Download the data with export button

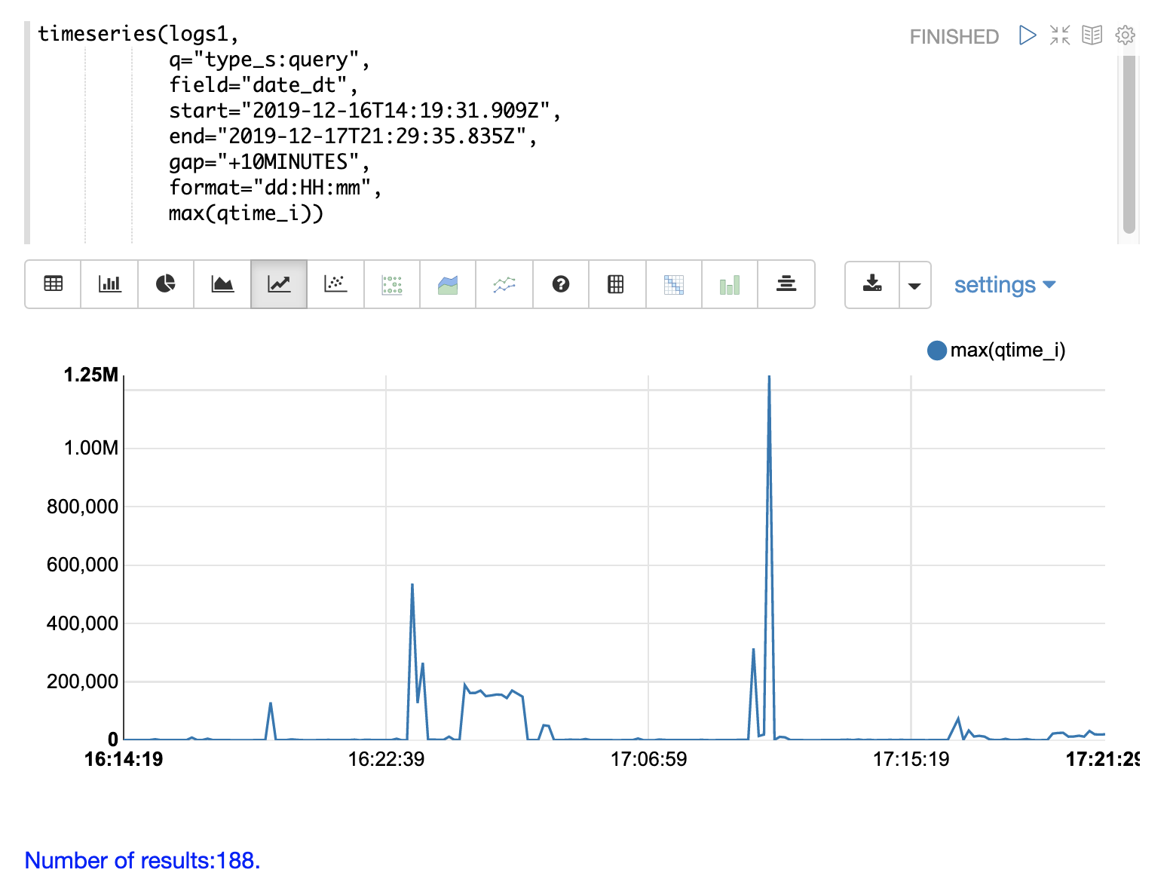pyautogui.click(x=872, y=284)
